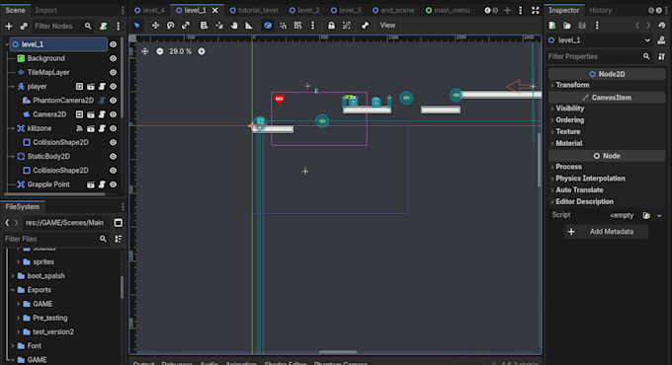Image resolution: width=672 pixels, height=365 pixels.
Task: Center the viewport view icon
Action: point(145,51)
